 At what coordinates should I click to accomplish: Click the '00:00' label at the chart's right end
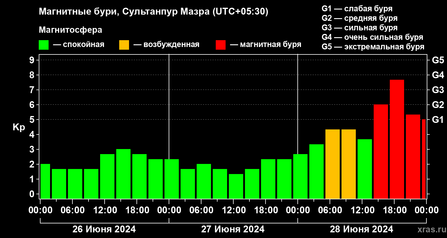pyautogui.click(x=426, y=210)
